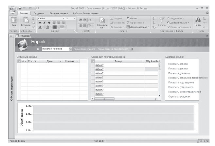Pick font color A swatch

click(x=40, y=27)
